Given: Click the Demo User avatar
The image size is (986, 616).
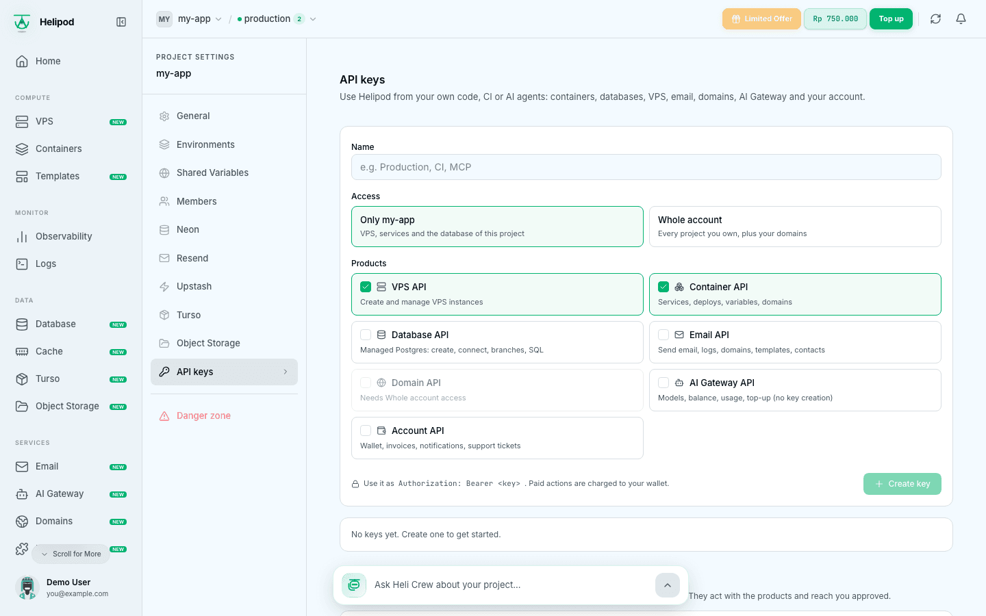Looking at the screenshot, I should [x=27, y=588].
